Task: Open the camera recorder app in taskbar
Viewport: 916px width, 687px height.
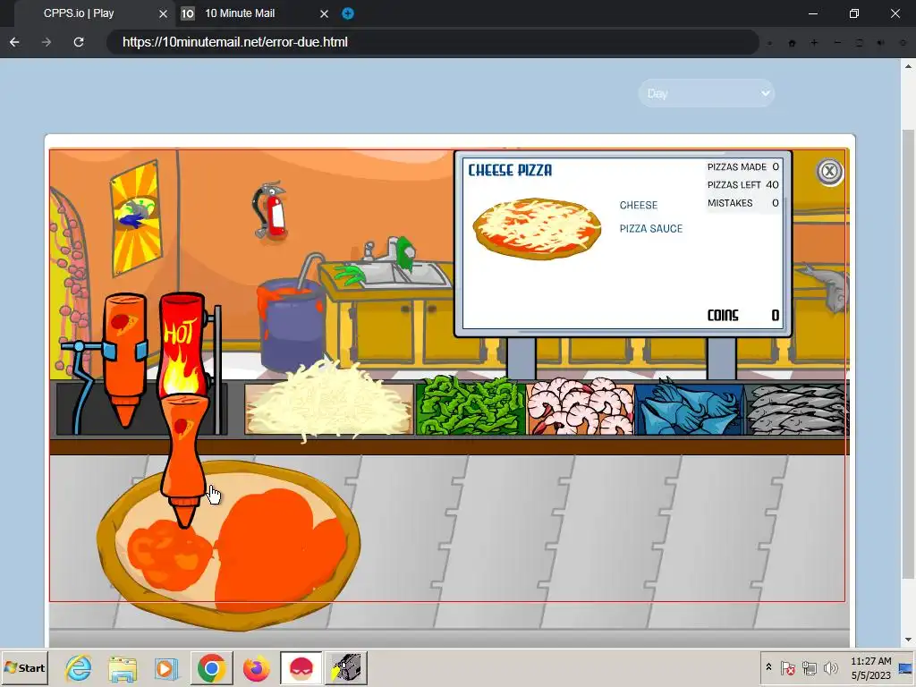Action: 346,667
